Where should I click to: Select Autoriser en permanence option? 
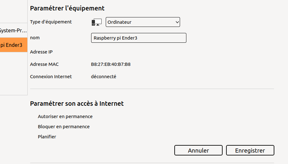(x=65, y=117)
